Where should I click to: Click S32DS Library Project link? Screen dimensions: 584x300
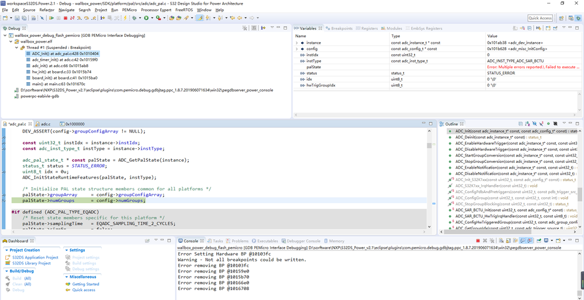(x=32, y=263)
